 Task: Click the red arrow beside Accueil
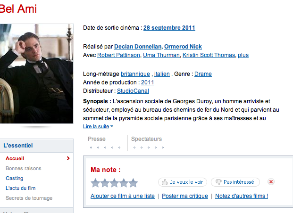[68, 158]
